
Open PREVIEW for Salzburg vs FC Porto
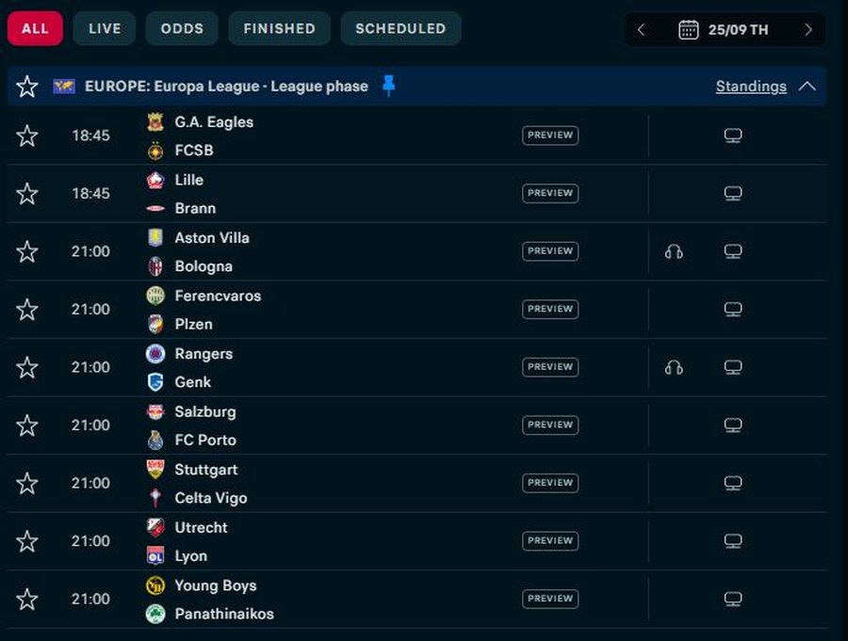(550, 425)
